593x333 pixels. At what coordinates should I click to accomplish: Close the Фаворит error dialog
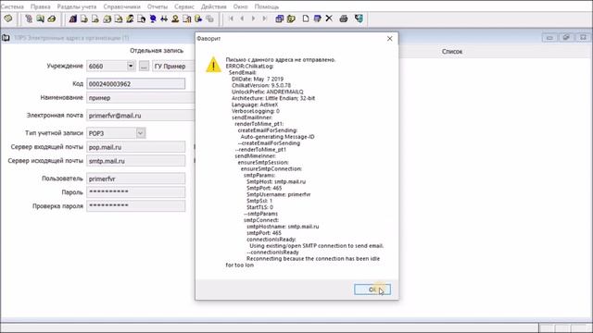(x=389, y=39)
